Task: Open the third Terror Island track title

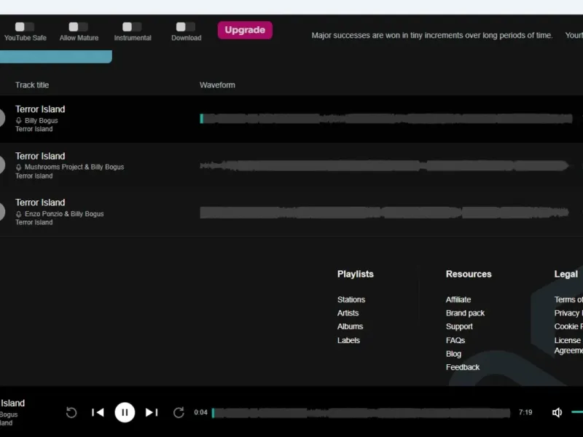Action: (40, 202)
